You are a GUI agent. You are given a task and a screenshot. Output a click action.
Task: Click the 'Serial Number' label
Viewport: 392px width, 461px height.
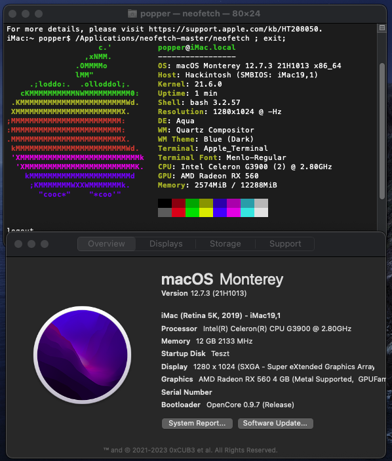[x=187, y=392]
